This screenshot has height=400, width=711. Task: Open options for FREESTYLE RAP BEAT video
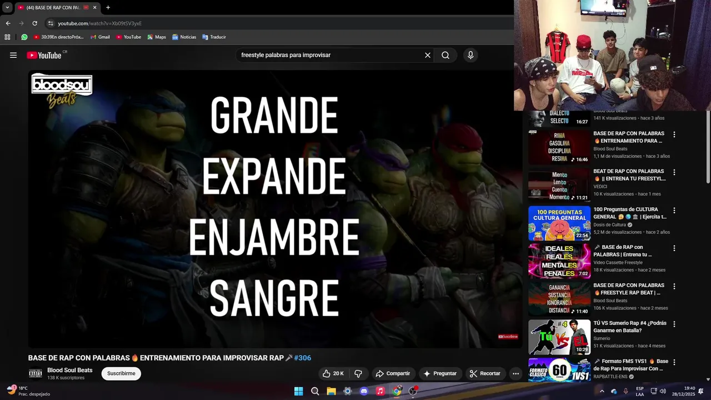click(674, 286)
